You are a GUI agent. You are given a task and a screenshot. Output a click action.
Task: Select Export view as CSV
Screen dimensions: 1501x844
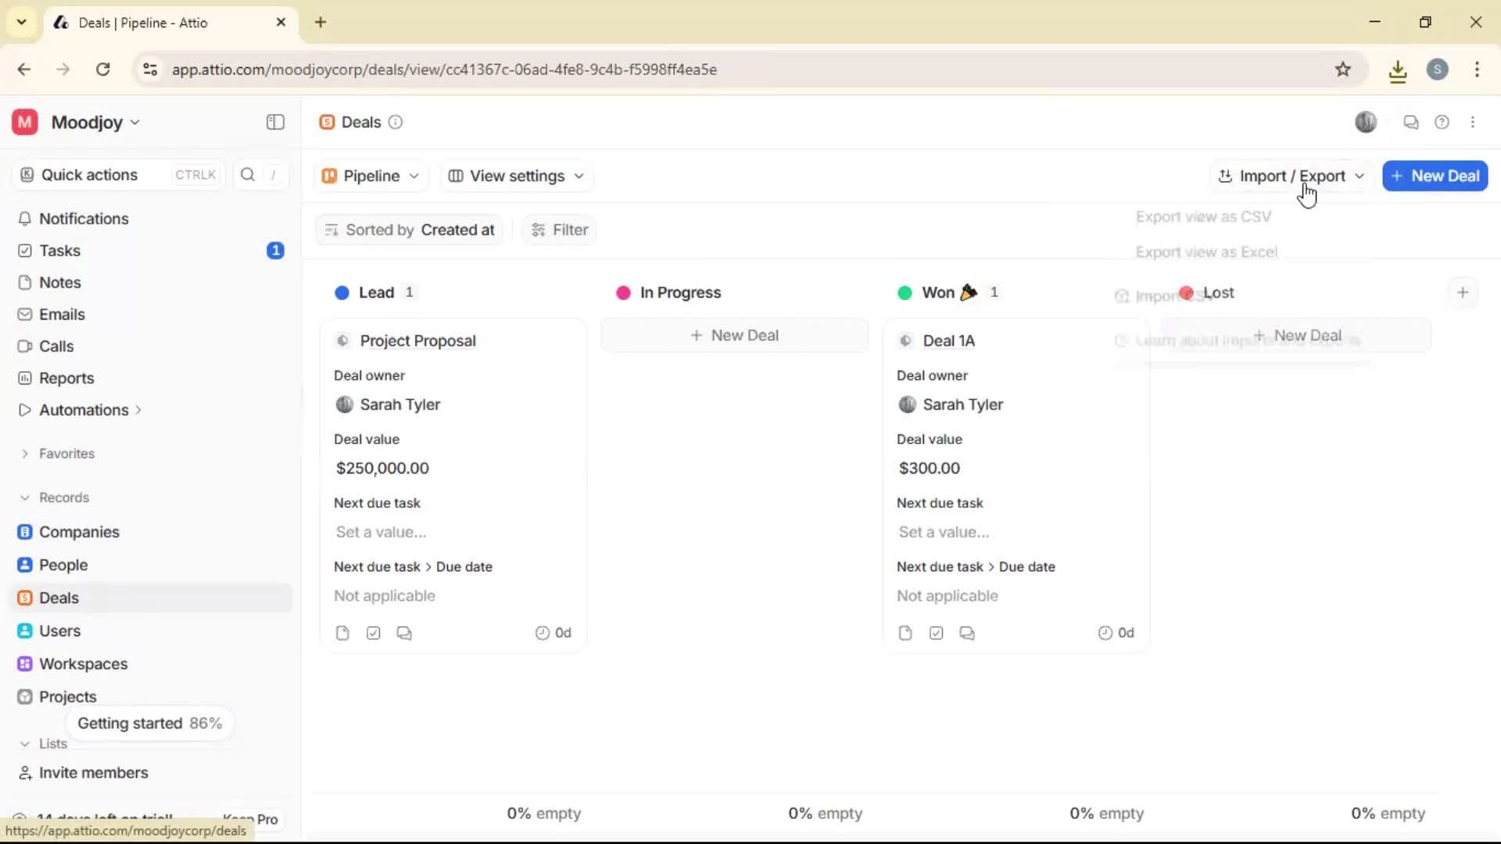click(x=1203, y=216)
